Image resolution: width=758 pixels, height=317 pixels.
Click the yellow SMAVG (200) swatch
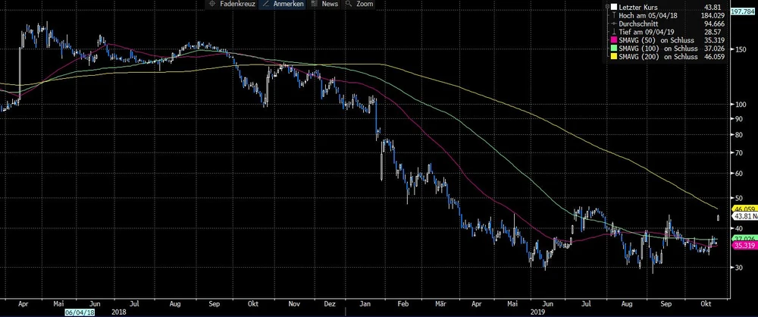tap(613, 56)
